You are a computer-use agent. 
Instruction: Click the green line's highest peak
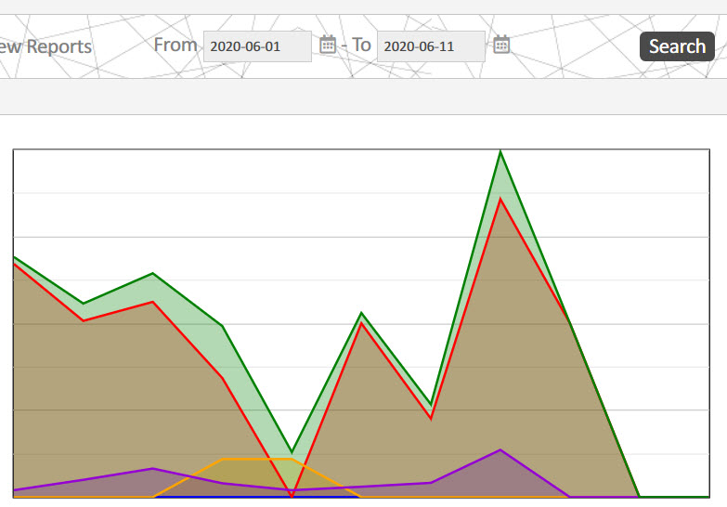click(500, 152)
